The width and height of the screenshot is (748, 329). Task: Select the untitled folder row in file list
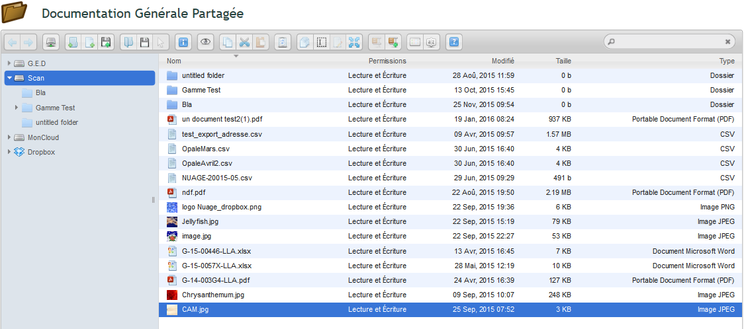coord(451,75)
